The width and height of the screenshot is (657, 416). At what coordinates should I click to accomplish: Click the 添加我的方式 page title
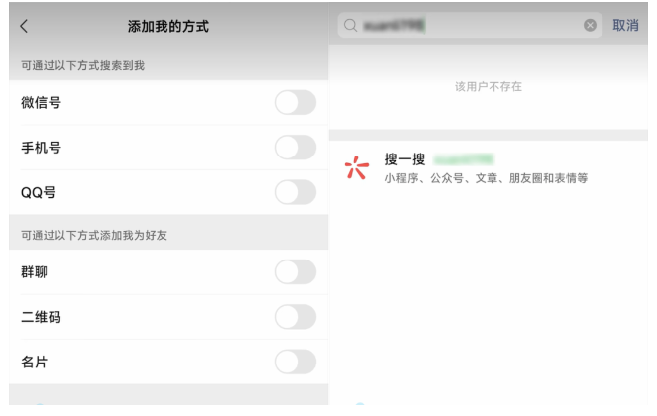(x=167, y=26)
